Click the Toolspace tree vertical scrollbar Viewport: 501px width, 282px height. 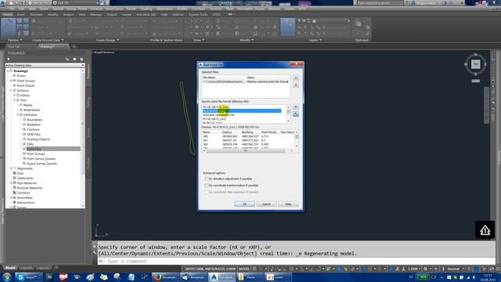(x=83, y=138)
